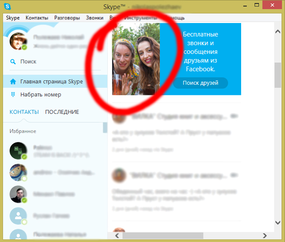Switch to the КОНТАКТЫ tab
The height and width of the screenshot is (242, 285).
(24, 112)
